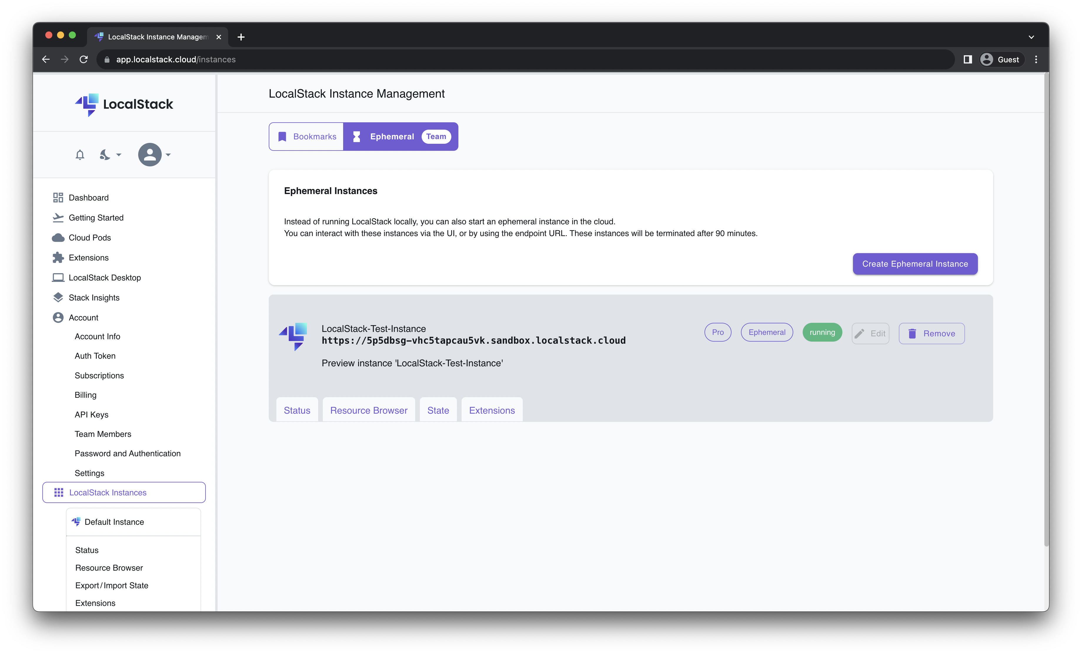1082x655 pixels.
Task: Select the Account person icon
Action: [x=58, y=318]
